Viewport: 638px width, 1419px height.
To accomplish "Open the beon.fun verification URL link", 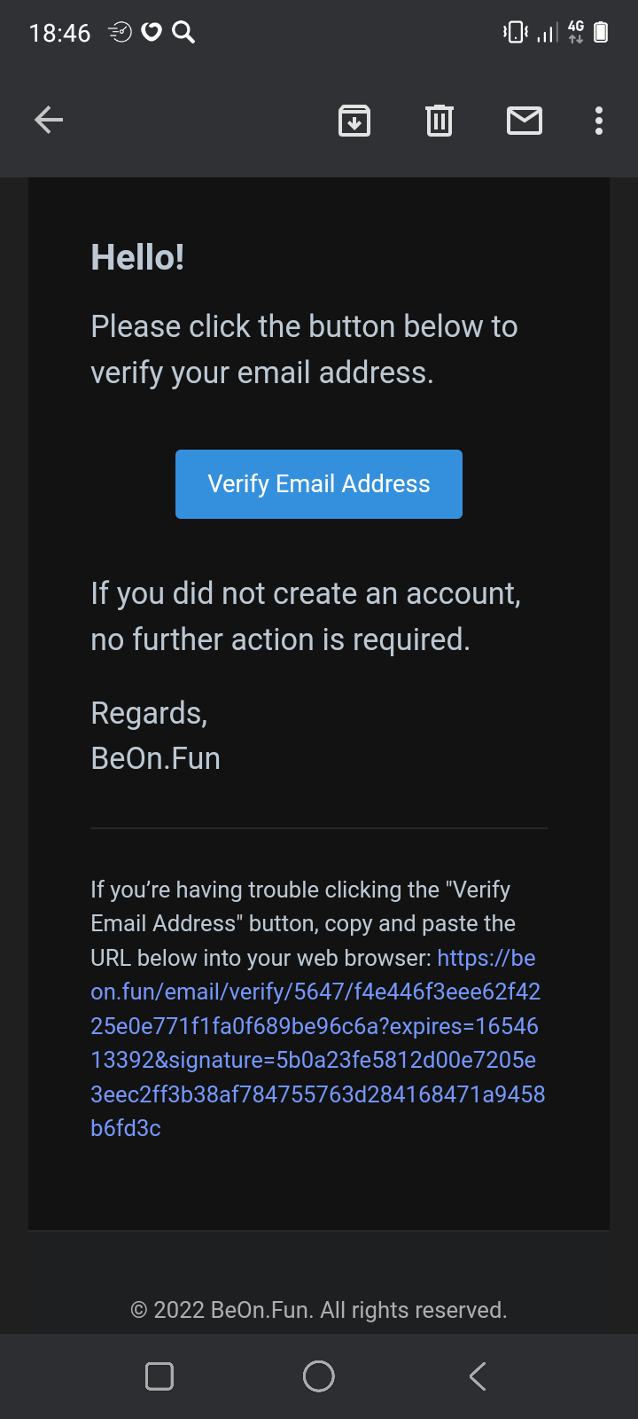I will click(x=316, y=1043).
